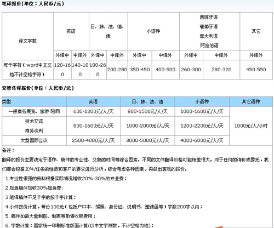274x228 pixels.
Task: Click the 4000-6000元/人/天 cell
Action: (202, 140)
